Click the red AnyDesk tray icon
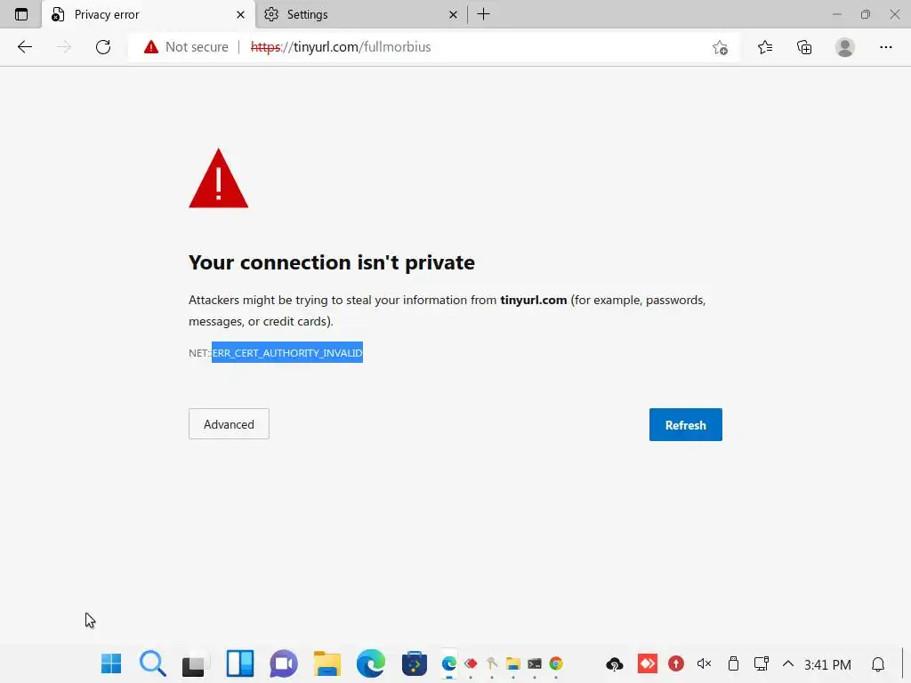This screenshot has width=911, height=683. coord(648,663)
